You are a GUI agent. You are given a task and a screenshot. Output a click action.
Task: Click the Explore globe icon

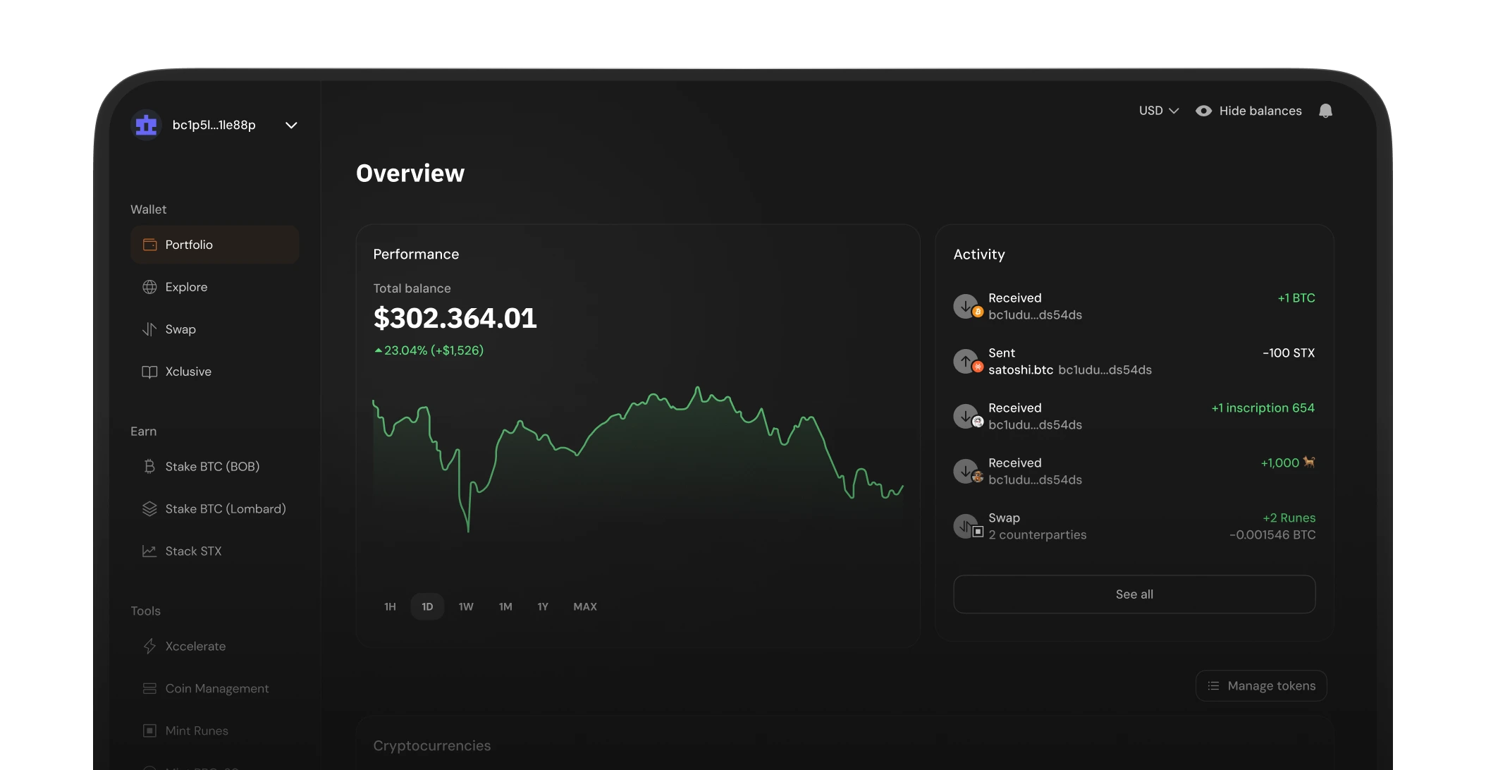point(149,287)
